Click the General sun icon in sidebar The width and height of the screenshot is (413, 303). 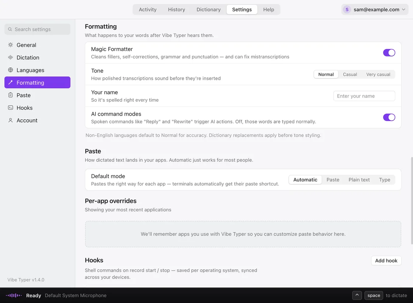(x=11, y=45)
